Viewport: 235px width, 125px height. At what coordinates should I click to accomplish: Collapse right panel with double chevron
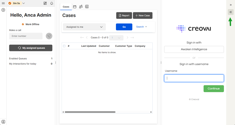point(231,5)
